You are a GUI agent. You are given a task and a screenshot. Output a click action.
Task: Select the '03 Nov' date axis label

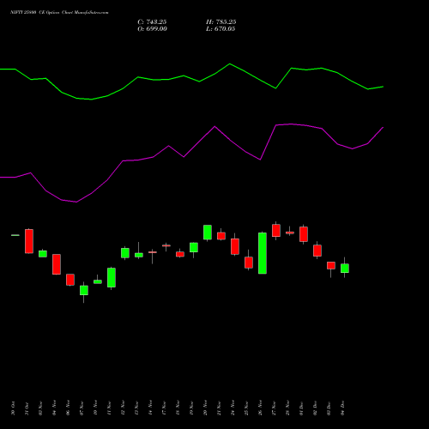[40, 408]
